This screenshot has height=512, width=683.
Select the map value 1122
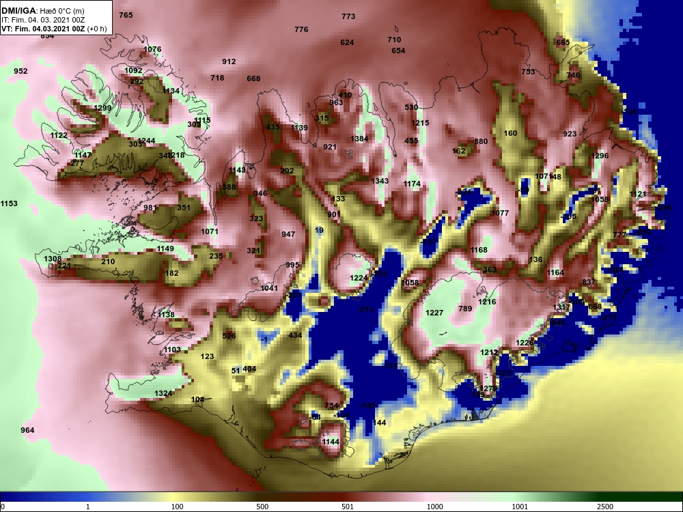point(59,135)
